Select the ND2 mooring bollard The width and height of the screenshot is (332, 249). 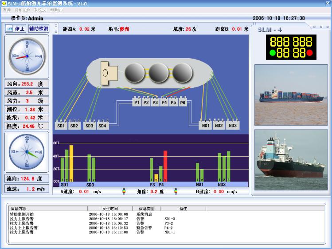[219, 126]
